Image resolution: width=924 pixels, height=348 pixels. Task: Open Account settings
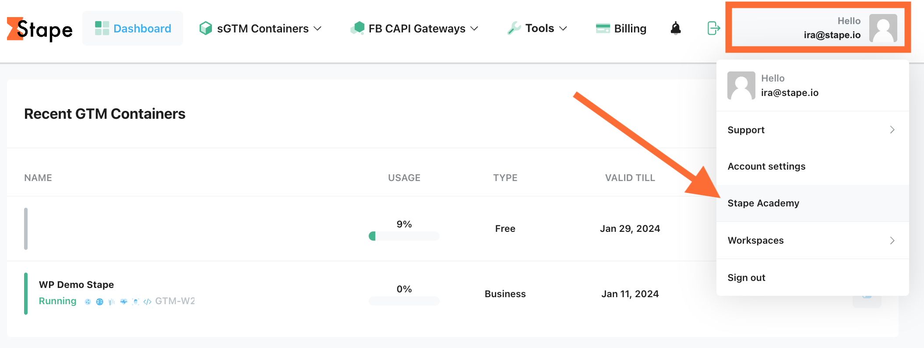pos(812,167)
